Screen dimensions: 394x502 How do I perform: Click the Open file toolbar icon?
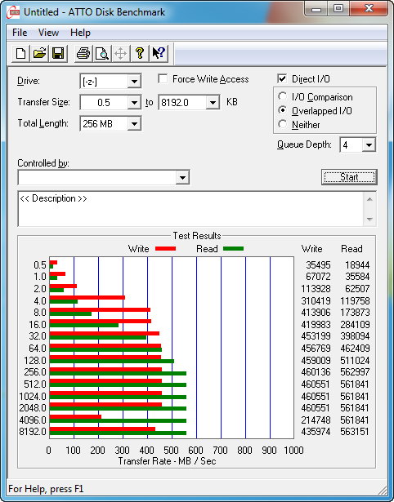click(x=40, y=53)
